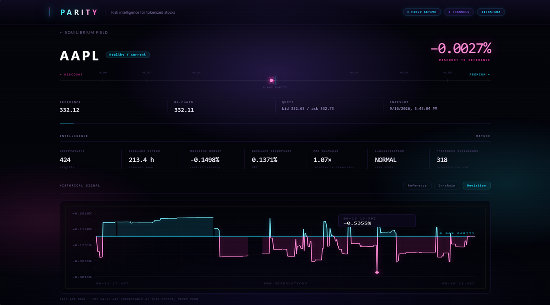
Task: Click the Baseline dispersion value 0.1371%
Action: pyautogui.click(x=265, y=160)
